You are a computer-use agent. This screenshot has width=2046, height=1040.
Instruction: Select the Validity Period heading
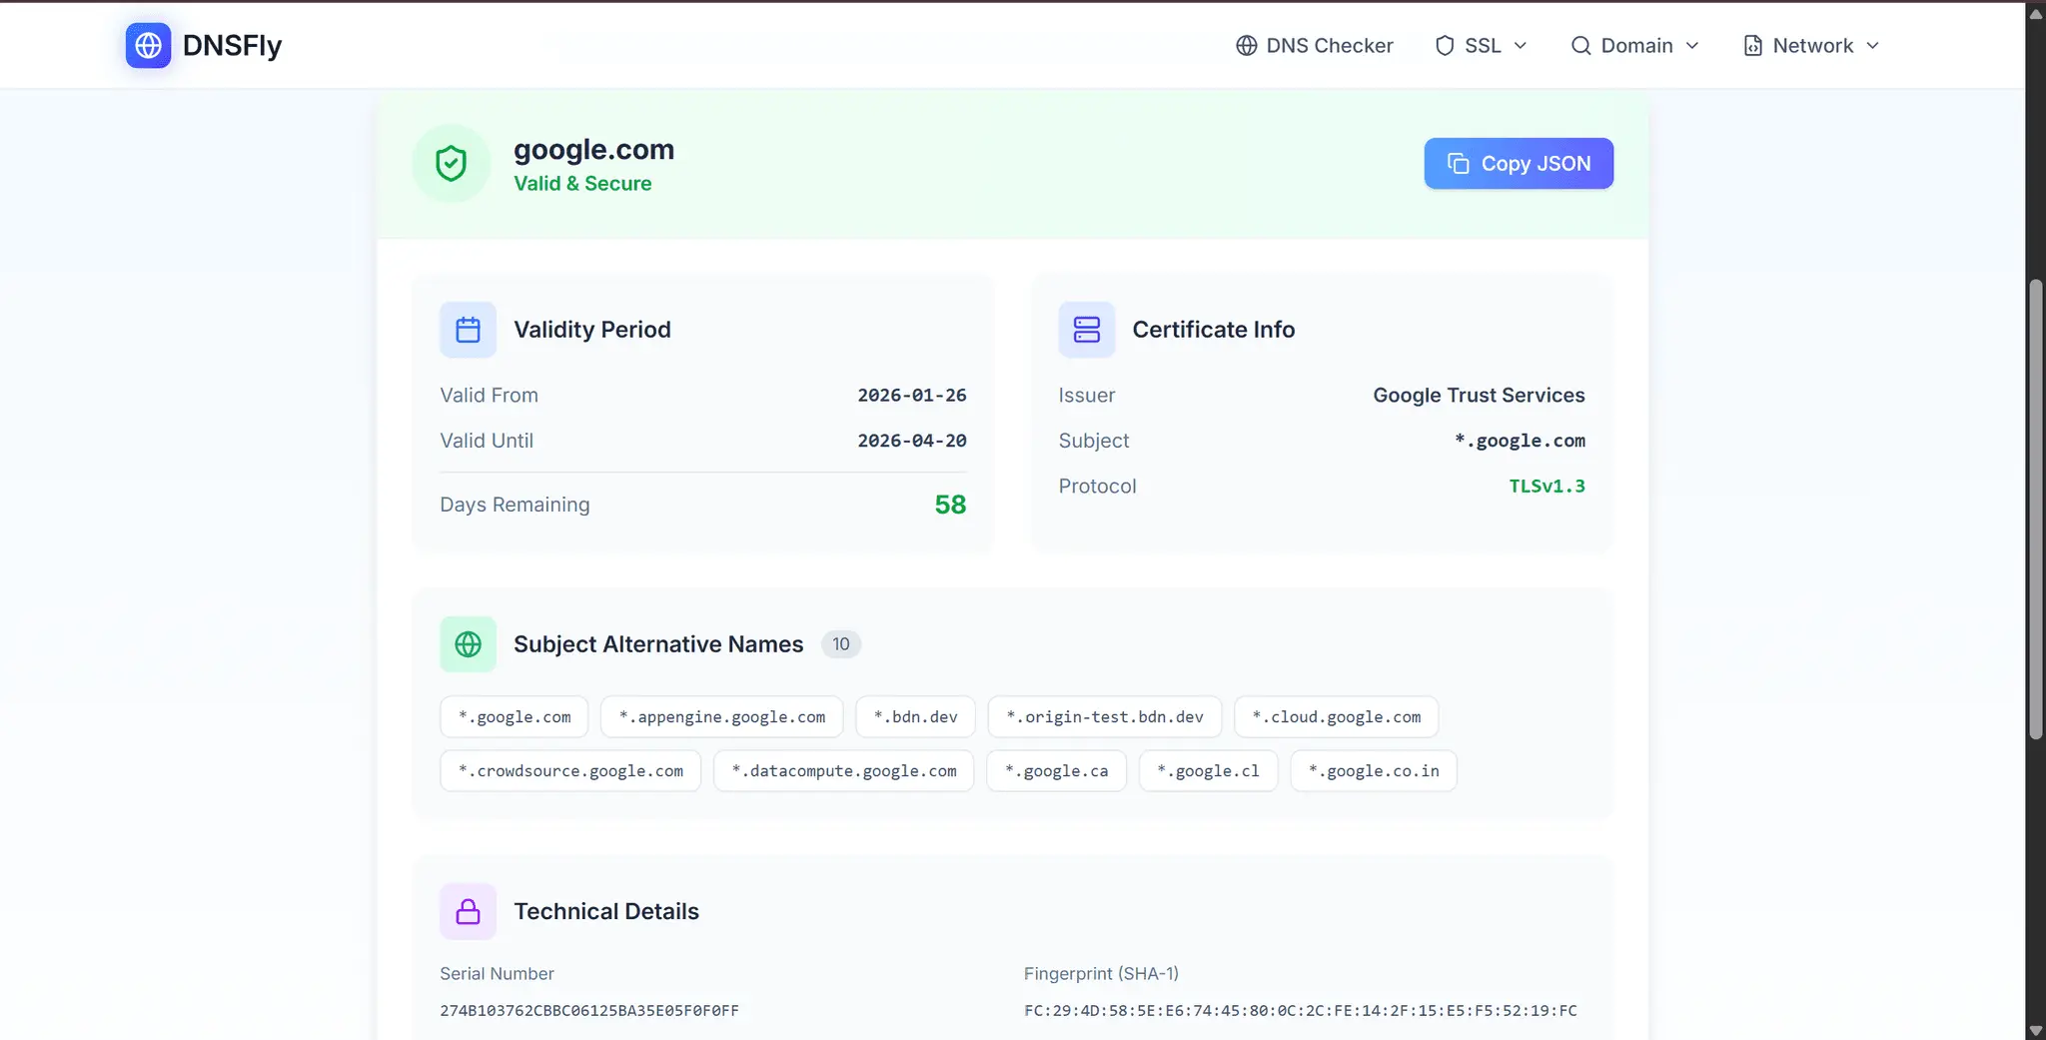(x=592, y=330)
